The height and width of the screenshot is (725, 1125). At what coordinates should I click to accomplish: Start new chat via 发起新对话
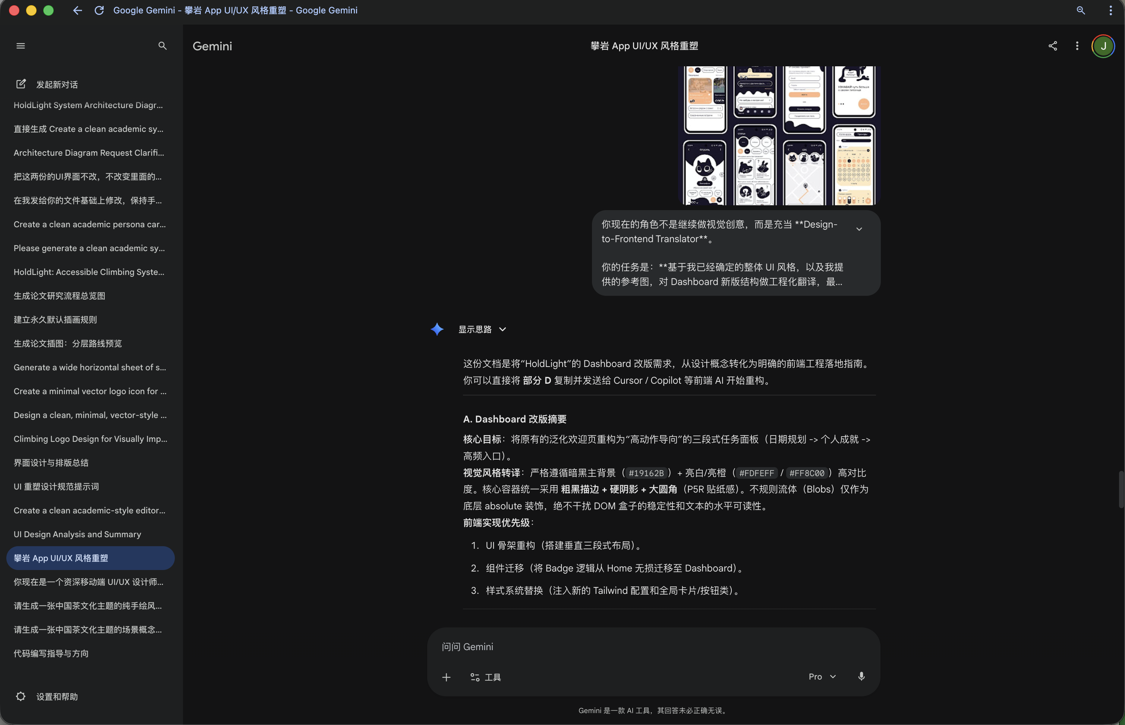tap(47, 84)
